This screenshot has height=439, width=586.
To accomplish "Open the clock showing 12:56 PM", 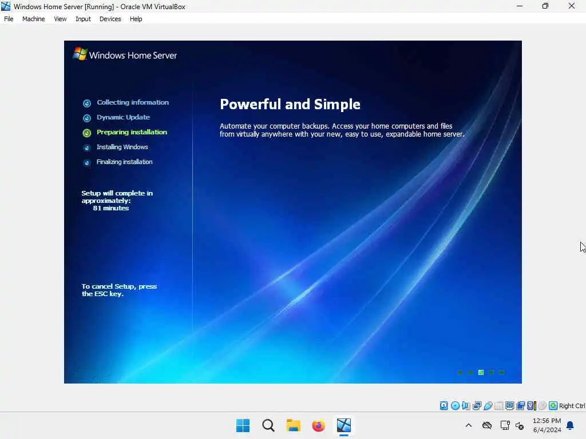I will (547, 425).
